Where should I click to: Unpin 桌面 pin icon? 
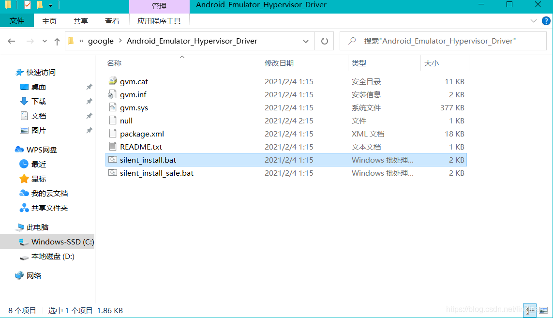pos(89,87)
